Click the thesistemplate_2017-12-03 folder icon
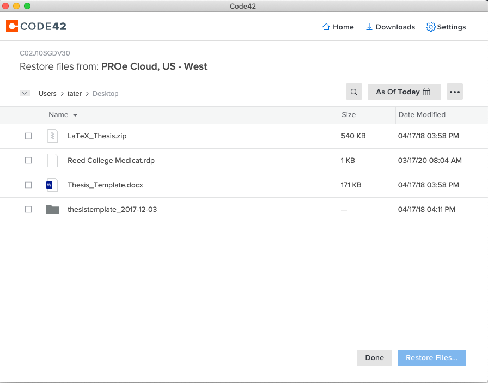Image resolution: width=488 pixels, height=383 pixels. click(52, 210)
